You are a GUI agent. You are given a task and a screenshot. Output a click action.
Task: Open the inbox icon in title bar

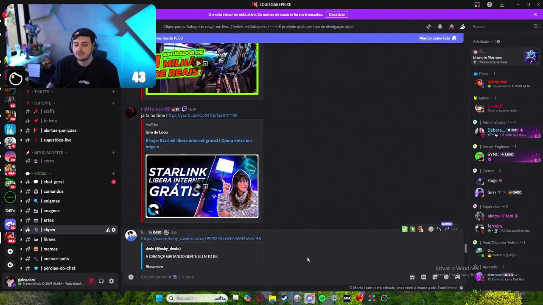(477, 4)
